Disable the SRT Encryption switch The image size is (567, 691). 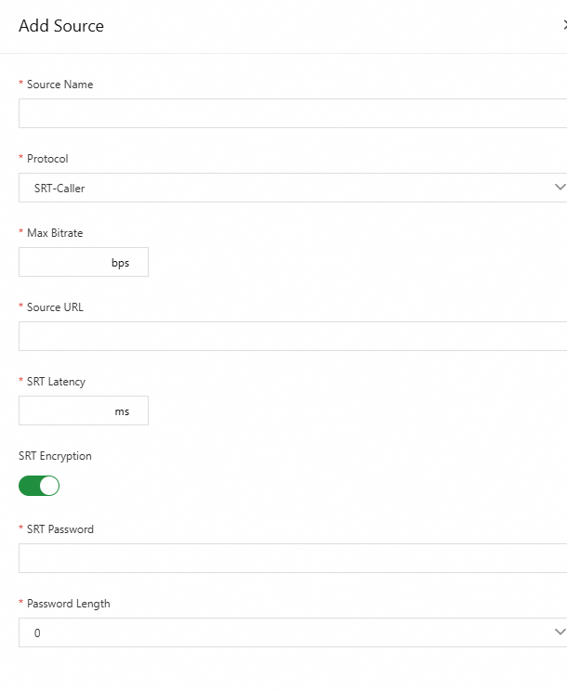[39, 485]
